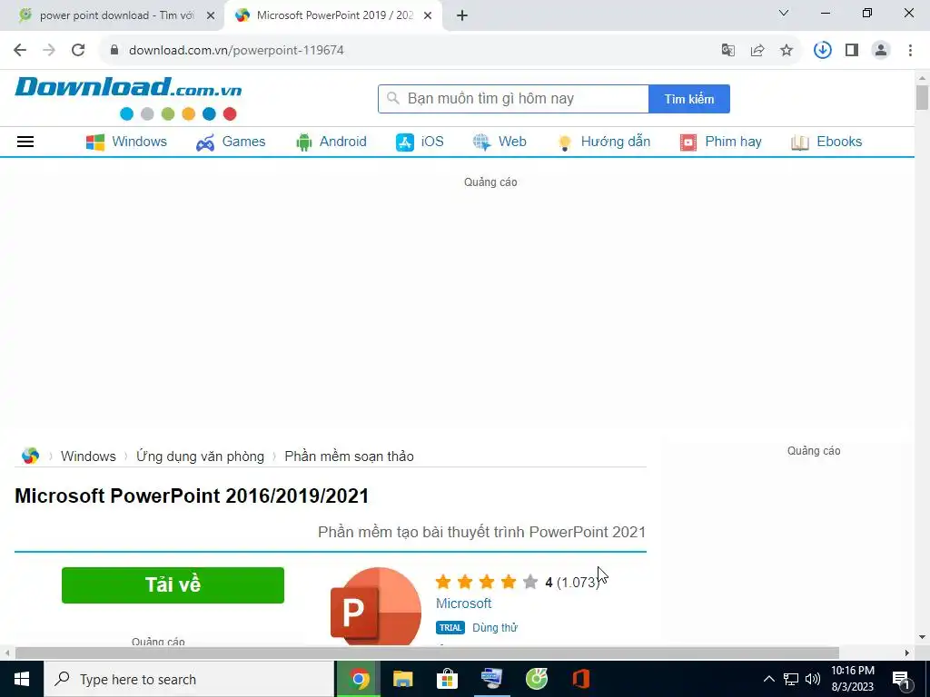Go back to previous page
Viewport: 930px width, 697px height.
(20, 50)
